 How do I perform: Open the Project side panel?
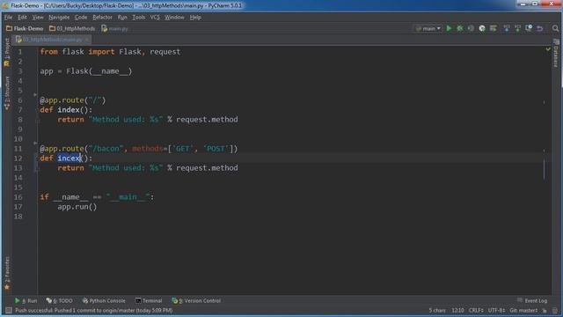point(7,53)
